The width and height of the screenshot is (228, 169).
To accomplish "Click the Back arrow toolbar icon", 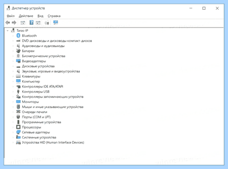I will click(x=8, y=22).
